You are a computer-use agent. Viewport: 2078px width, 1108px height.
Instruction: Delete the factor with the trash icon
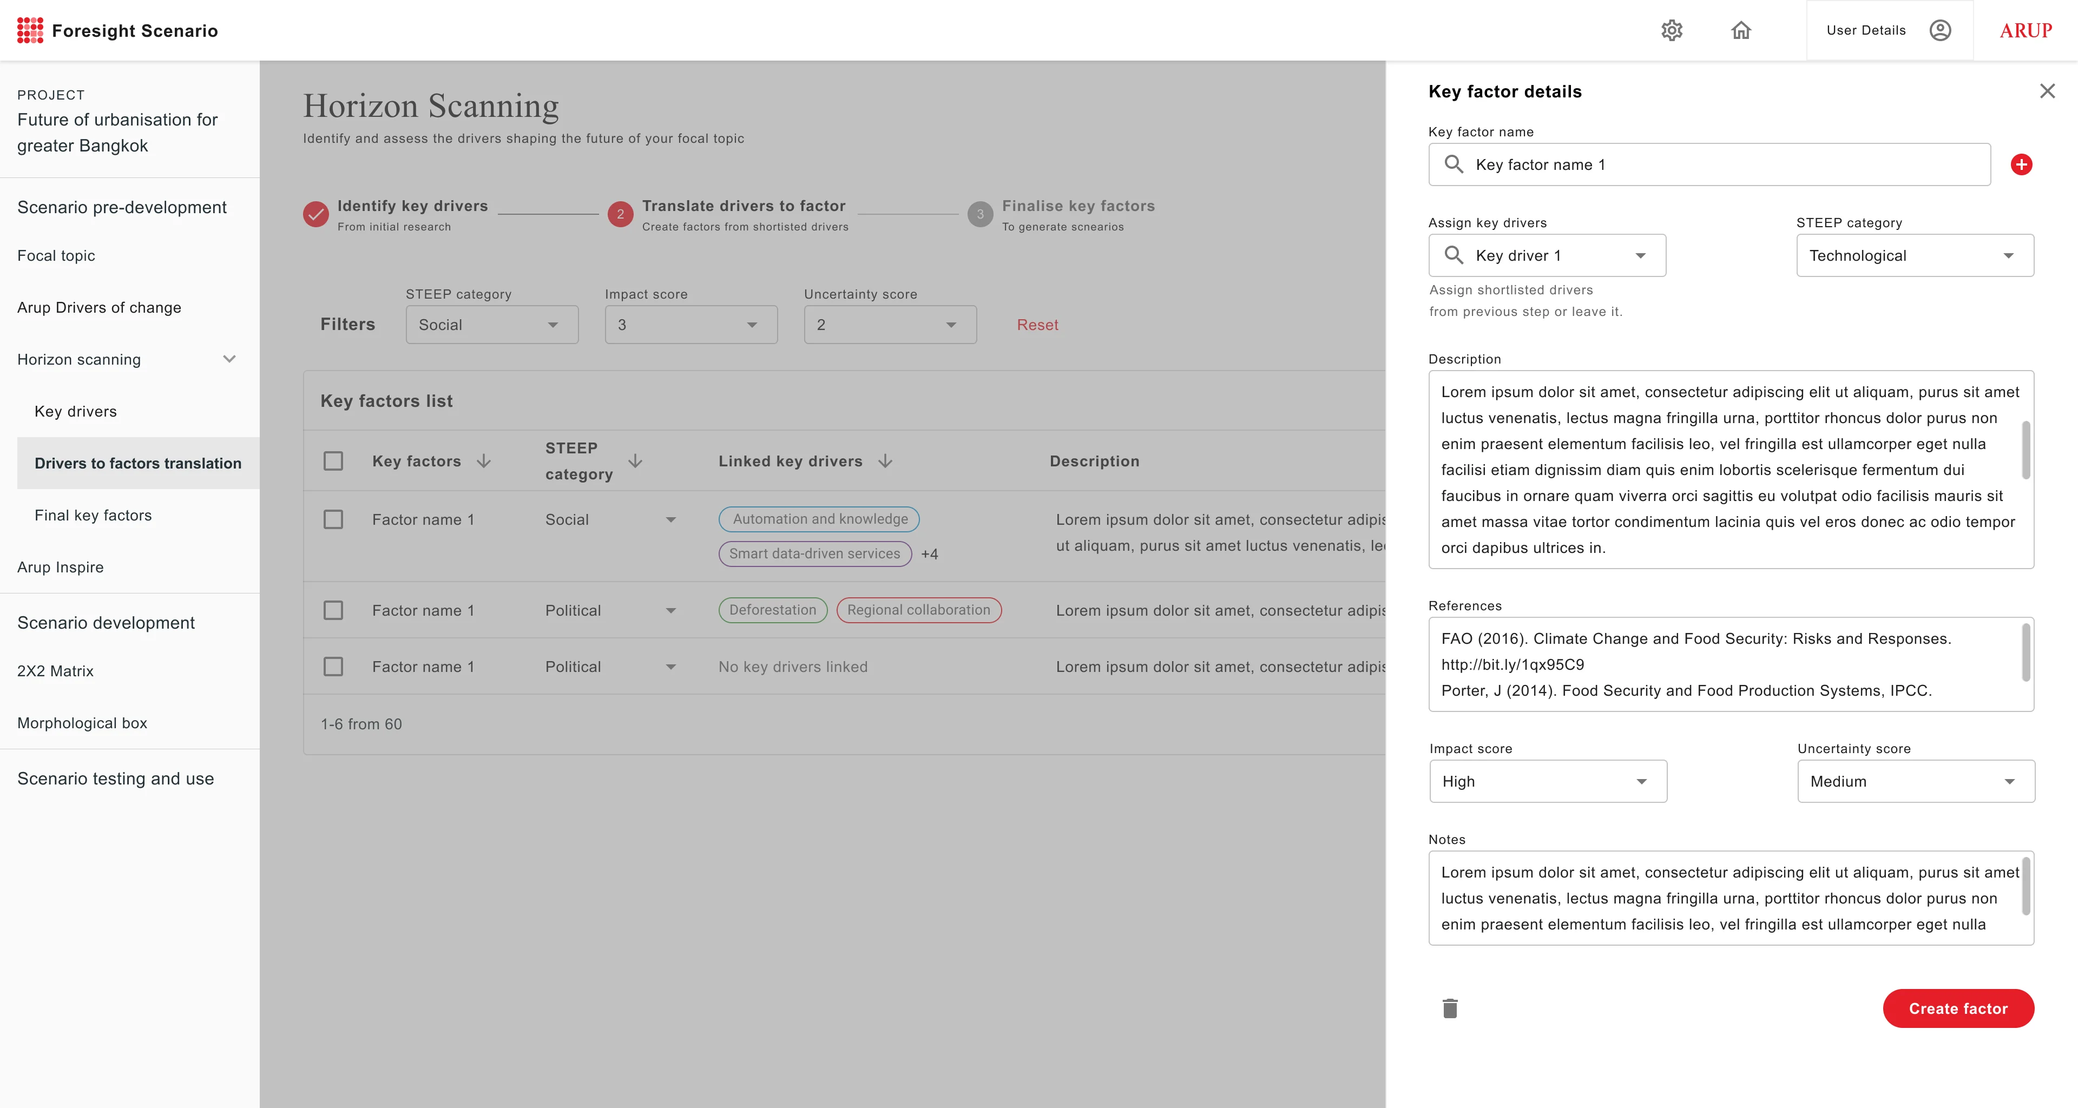click(x=1450, y=1008)
